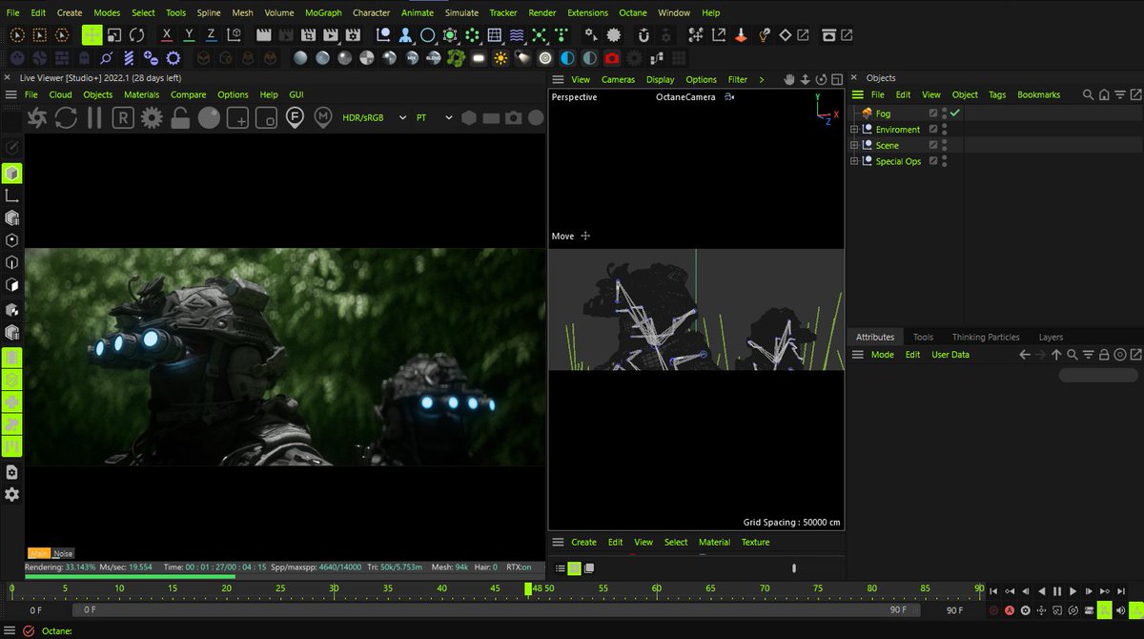1144x639 pixels.
Task: Switch to the Noise button below render
Action: [x=63, y=553]
